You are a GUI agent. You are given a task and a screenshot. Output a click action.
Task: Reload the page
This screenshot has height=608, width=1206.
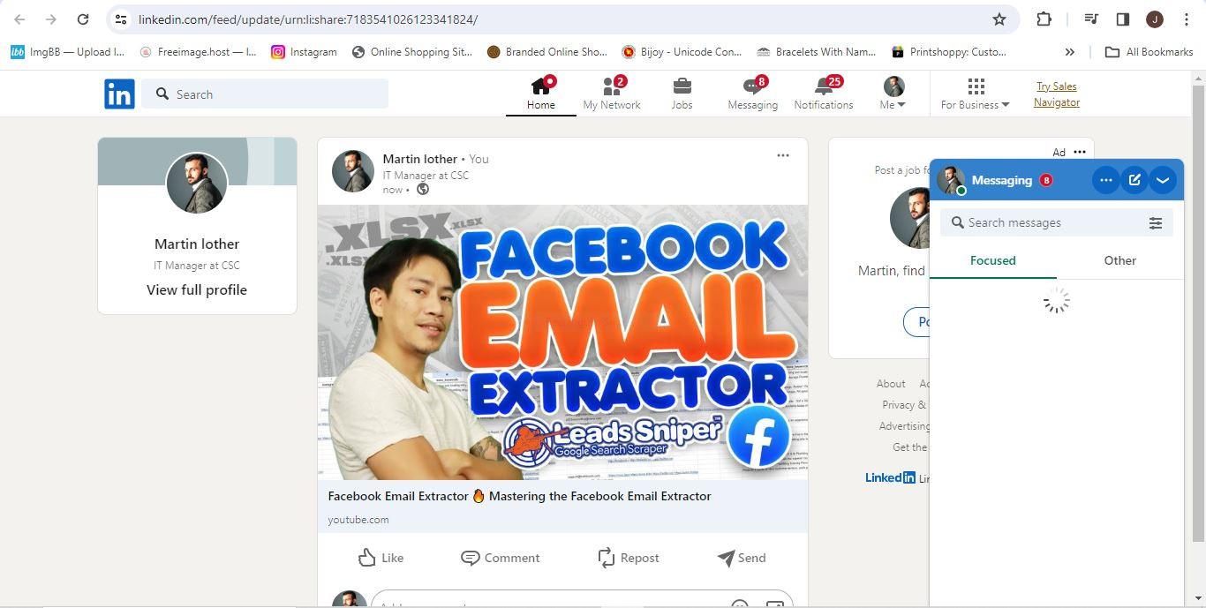(83, 19)
